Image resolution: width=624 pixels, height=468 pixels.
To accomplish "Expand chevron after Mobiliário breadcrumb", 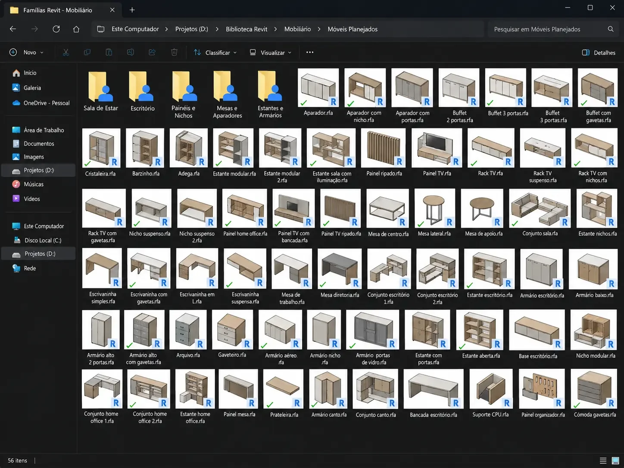I will 319,29.
